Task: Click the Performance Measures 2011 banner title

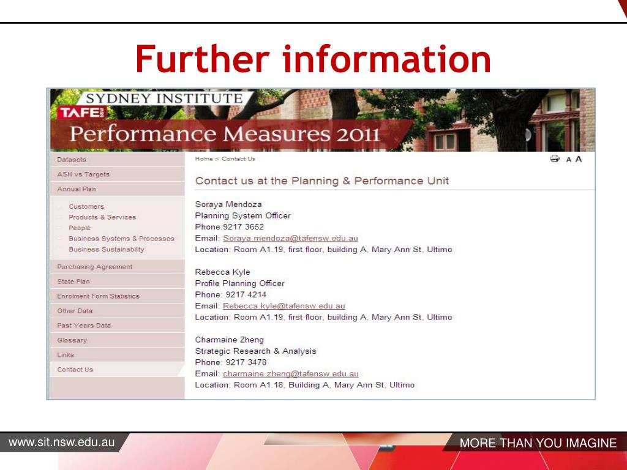Action: (x=225, y=134)
